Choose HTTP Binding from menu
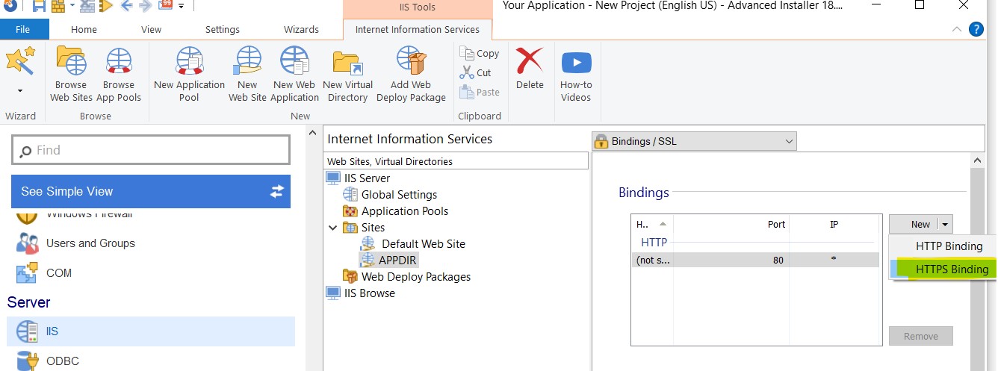This screenshot has width=998, height=371. pyautogui.click(x=949, y=246)
